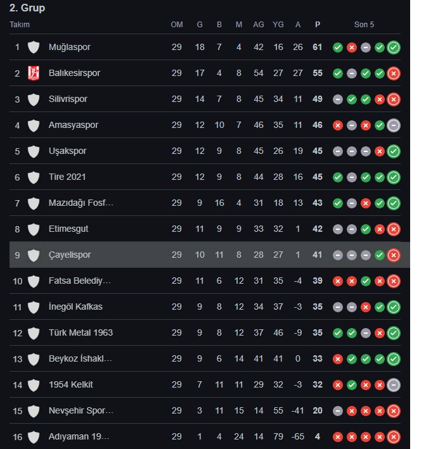The width and height of the screenshot is (445, 449).
Task: Click Amasyaspor's latest draw result icon
Action: pyautogui.click(x=394, y=125)
